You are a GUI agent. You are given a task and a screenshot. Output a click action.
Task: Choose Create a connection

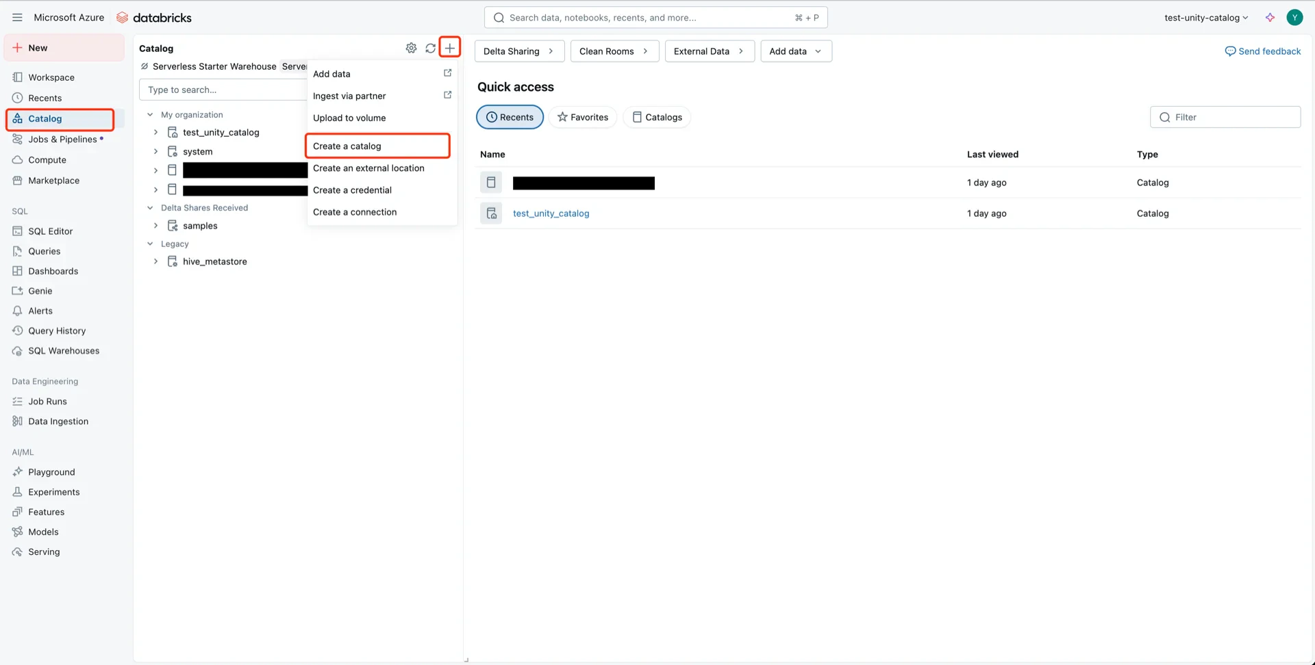382,211
